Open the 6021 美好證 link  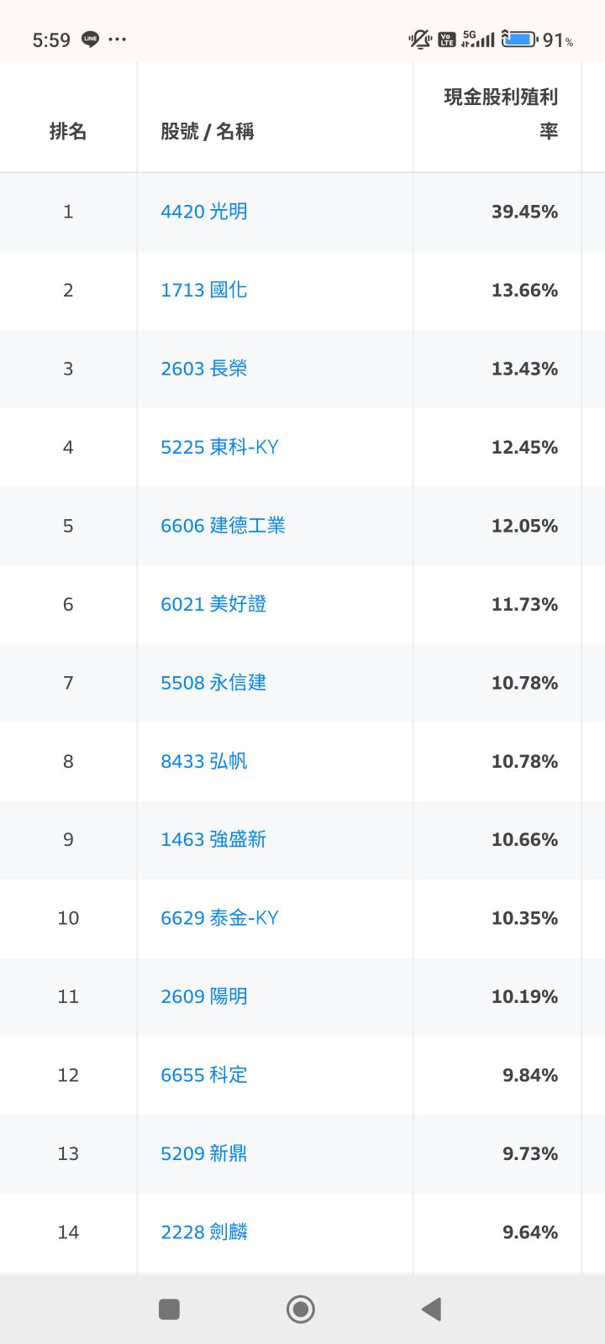pyautogui.click(x=213, y=604)
